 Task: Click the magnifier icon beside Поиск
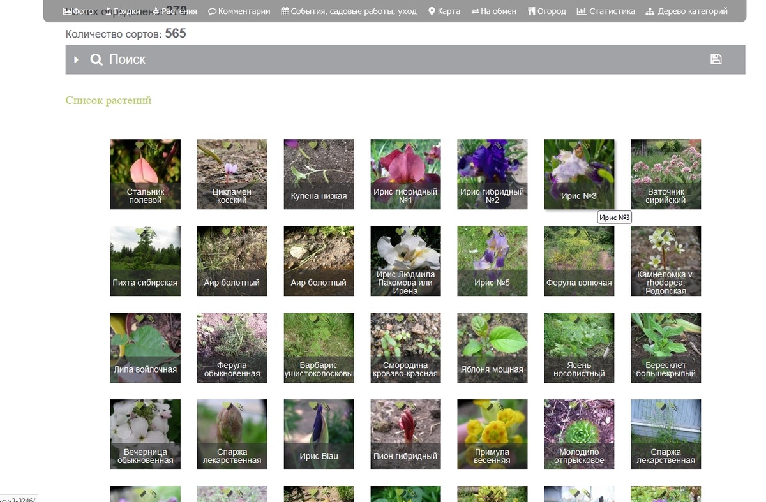tap(96, 59)
